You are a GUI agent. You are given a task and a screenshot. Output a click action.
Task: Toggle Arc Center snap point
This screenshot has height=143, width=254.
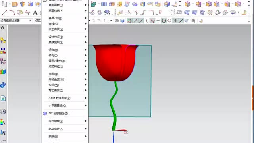(x=164, y=21)
